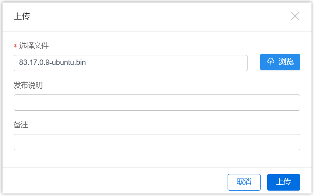Submit with the blue 上传 button

[x=283, y=182]
